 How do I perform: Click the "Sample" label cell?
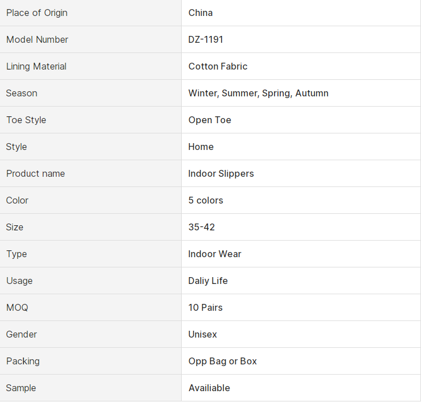click(x=21, y=388)
